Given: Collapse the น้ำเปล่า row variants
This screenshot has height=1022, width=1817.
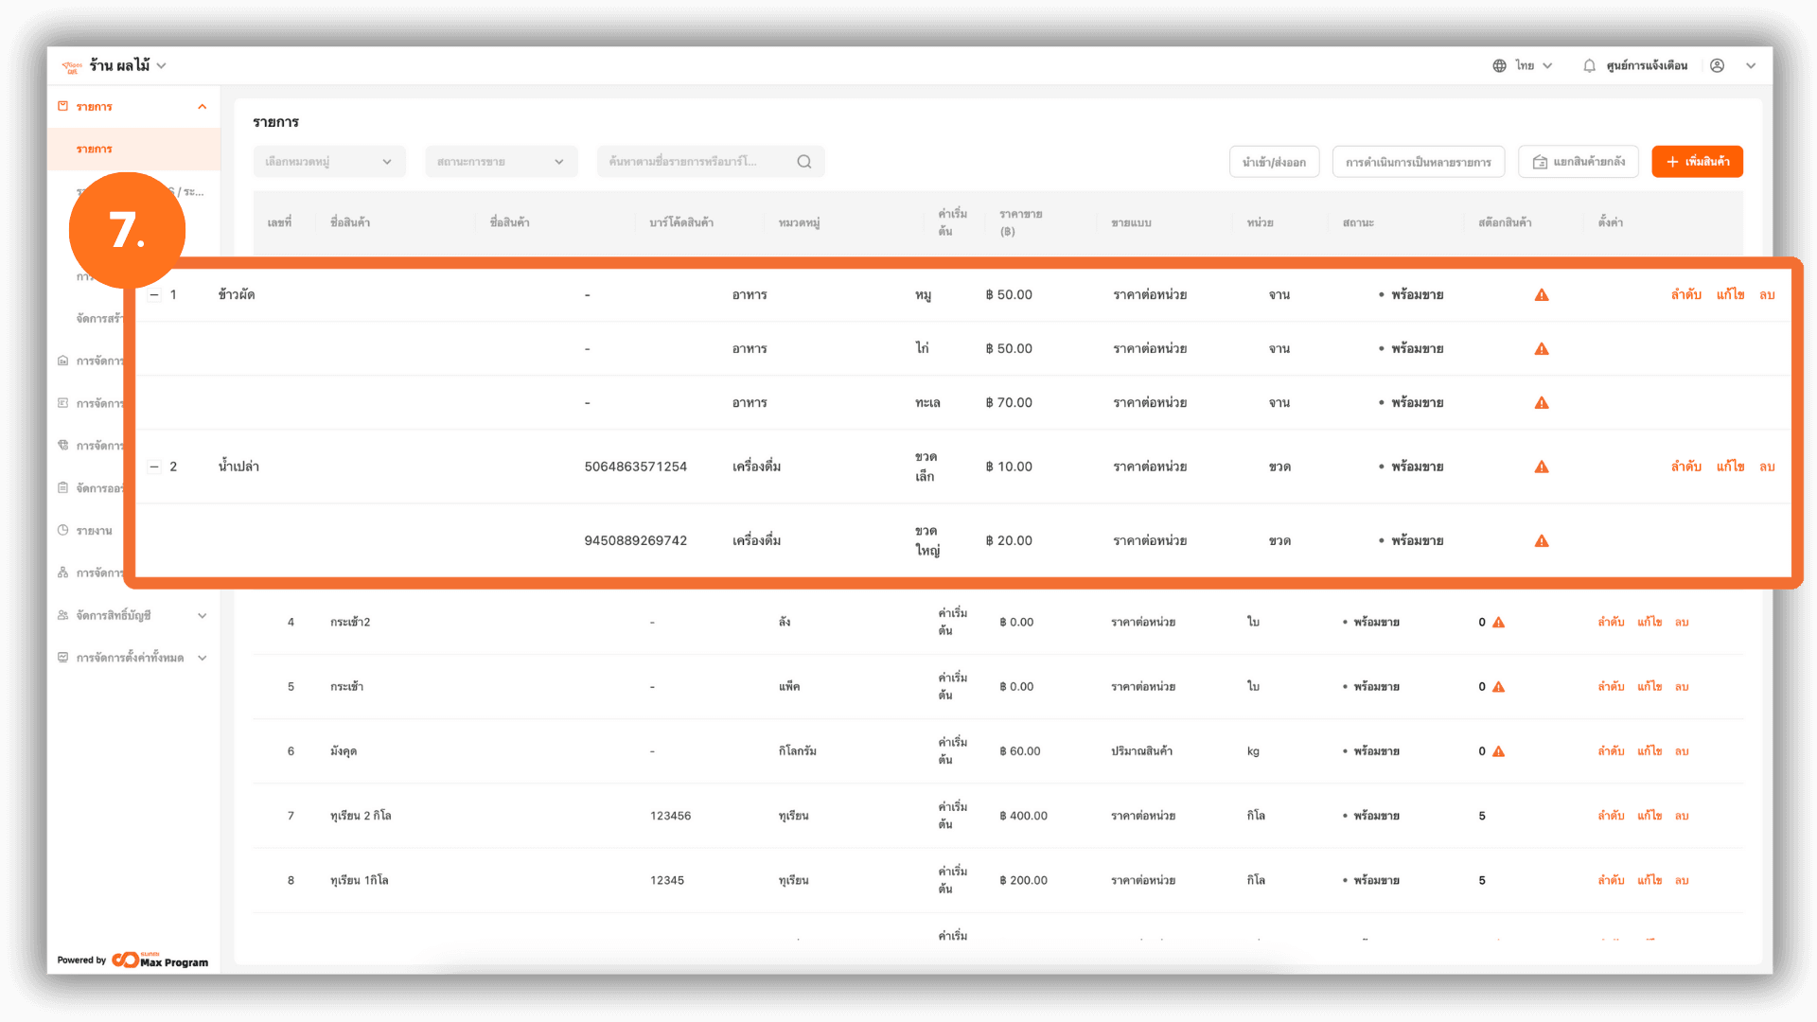Looking at the screenshot, I should (154, 467).
